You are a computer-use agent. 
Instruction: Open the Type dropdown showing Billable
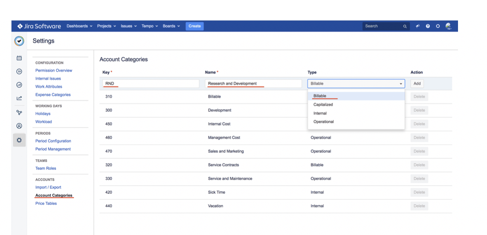(x=356, y=84)
